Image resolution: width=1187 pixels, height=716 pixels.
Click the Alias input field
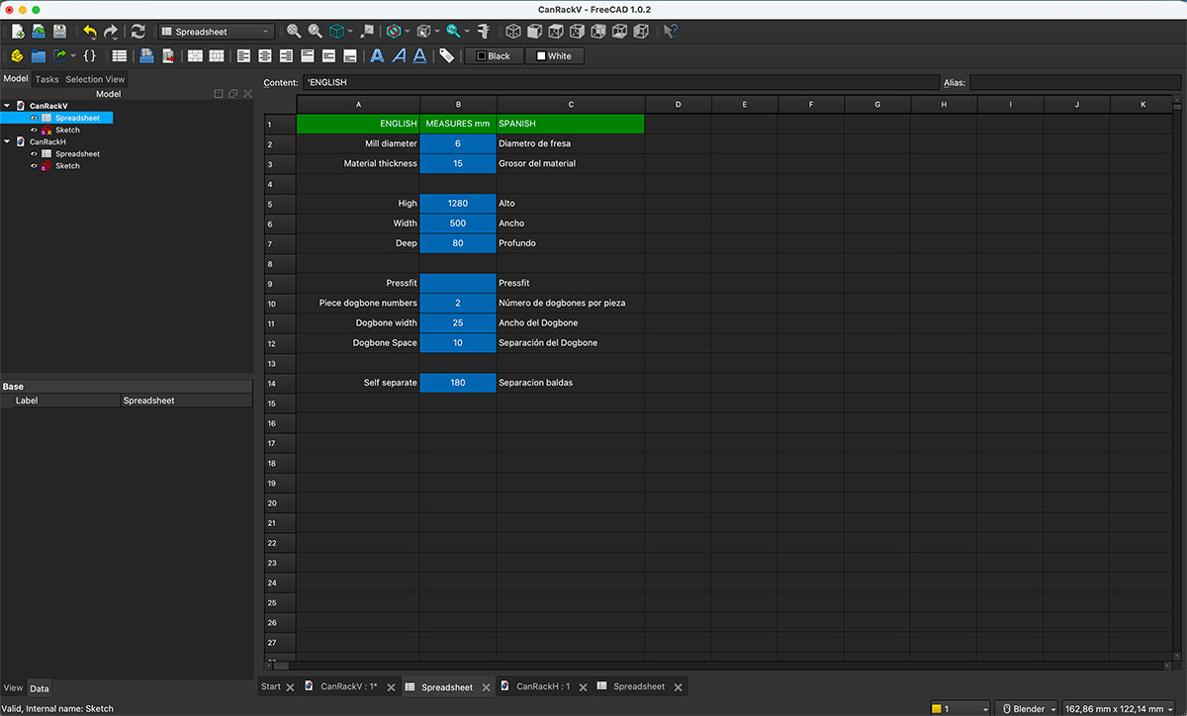pyautogui.click(x=1076, y=83)
